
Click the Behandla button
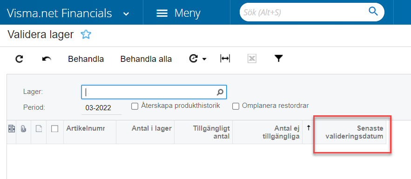pyautogui.click(x=86, y=59)
